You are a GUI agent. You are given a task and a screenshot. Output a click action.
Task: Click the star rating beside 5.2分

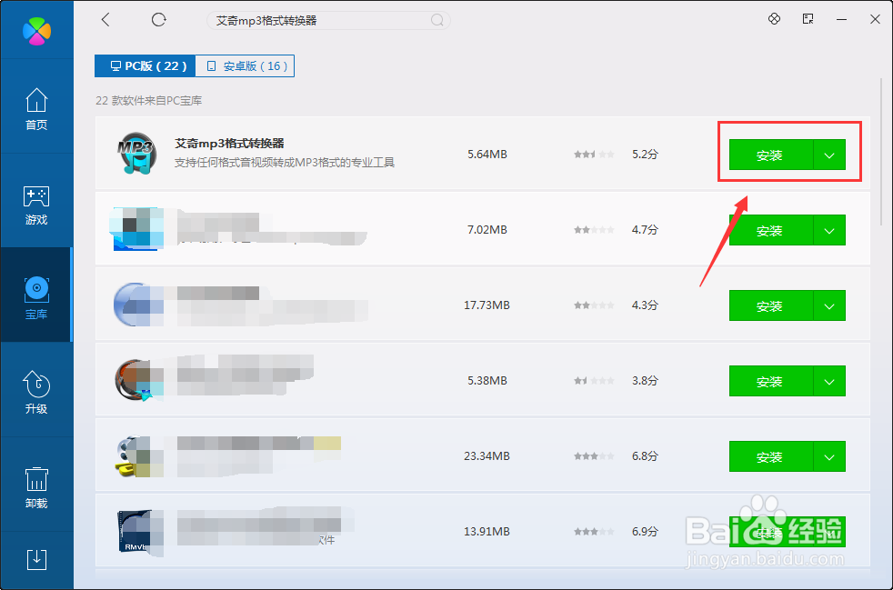(594, 155)
